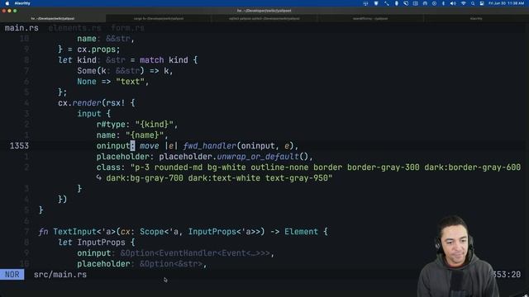
Task: Select the elements.rs buffer tab
Action: click(74, 28)
